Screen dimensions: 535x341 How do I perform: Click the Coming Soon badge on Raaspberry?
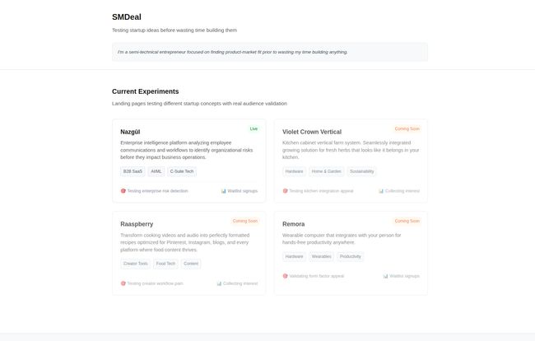[245, 221]
